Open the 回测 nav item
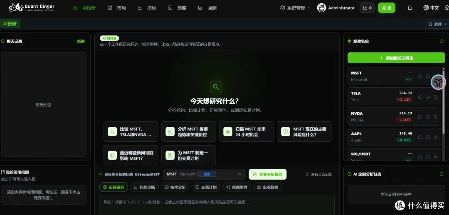Viewport: 449px width, 215px height. click(x=207, y=8)
